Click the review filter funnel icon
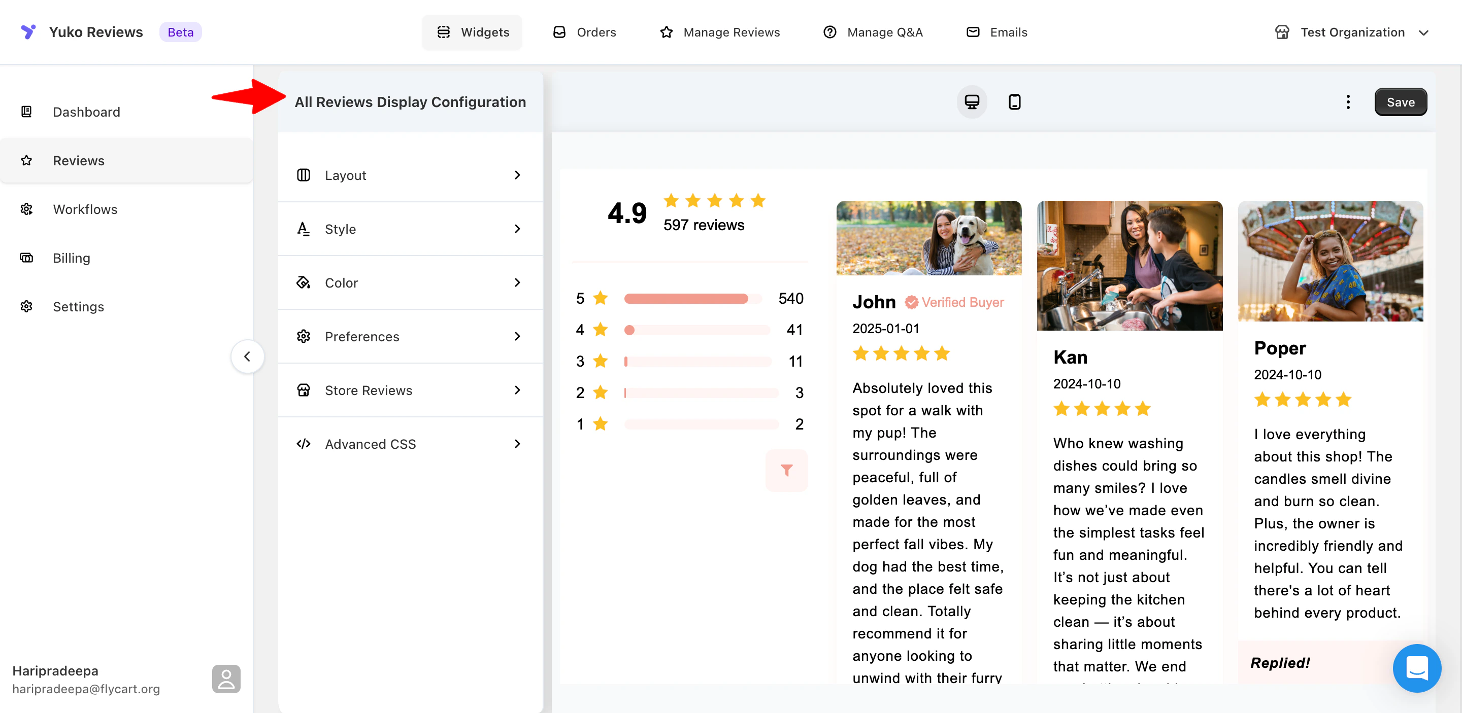Image resolution: width=1462 pixels, height=713 pixels. pos(786,470)
